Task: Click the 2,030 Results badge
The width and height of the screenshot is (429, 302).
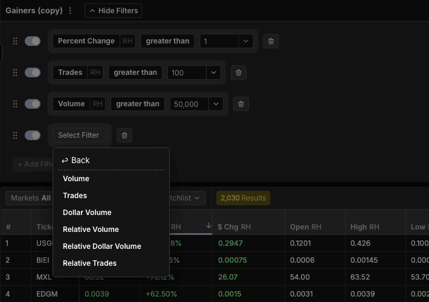Action: 244,198
